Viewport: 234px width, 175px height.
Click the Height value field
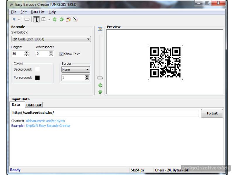18,54
